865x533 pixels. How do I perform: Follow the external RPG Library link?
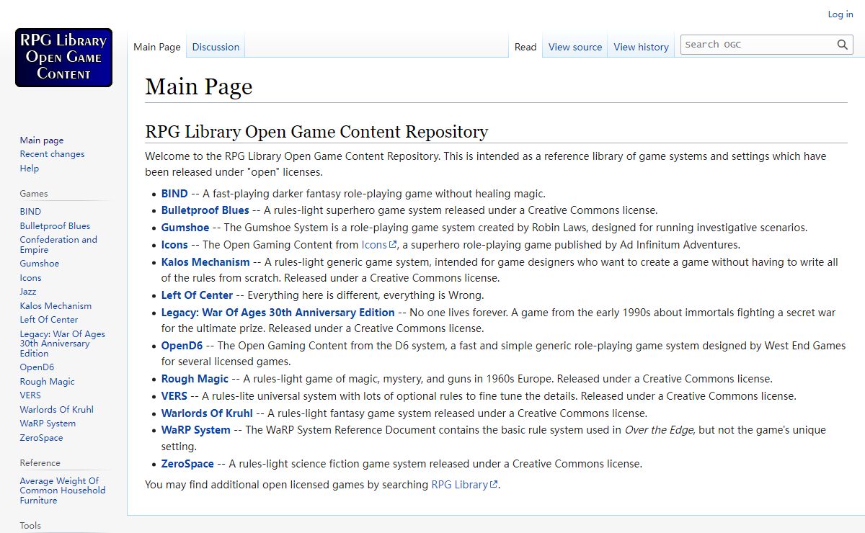click(464, 485)
